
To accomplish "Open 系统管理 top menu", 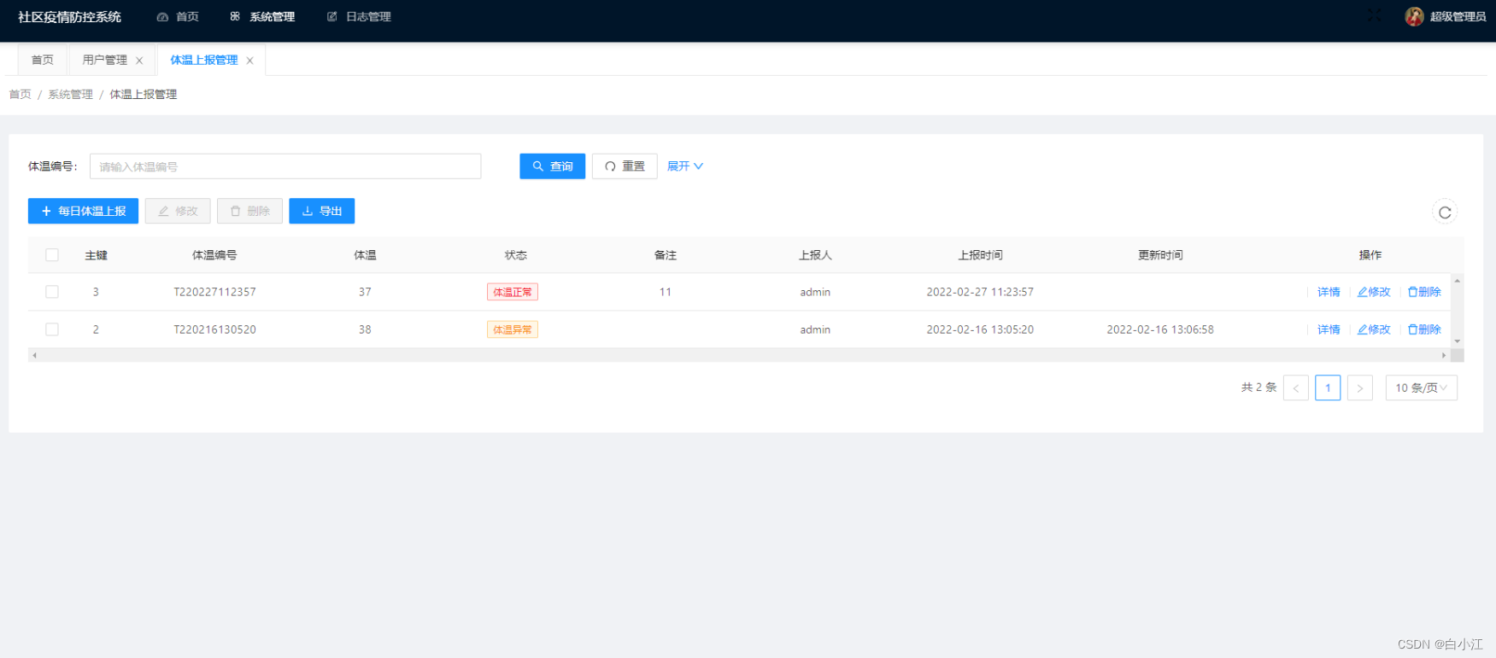I will 262,16.
